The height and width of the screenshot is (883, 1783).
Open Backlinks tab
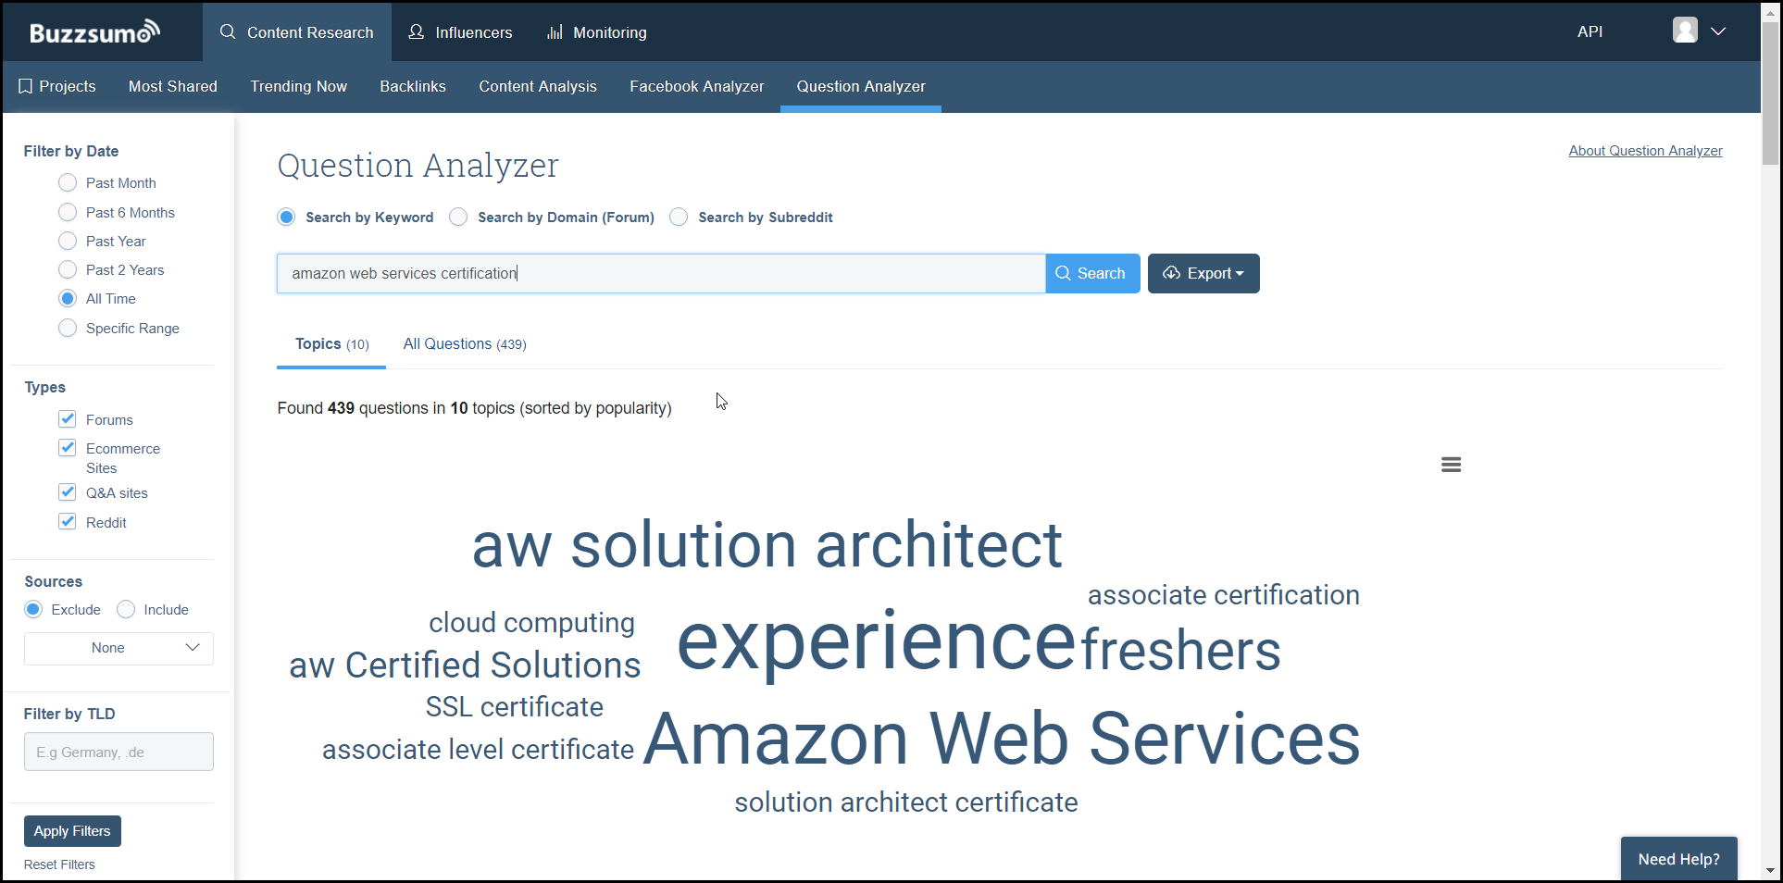tap(413, 86)
